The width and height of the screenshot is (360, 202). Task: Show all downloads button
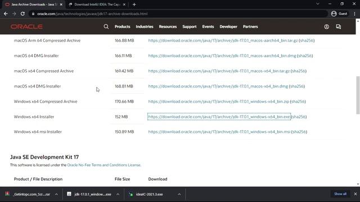pos(340,194)
